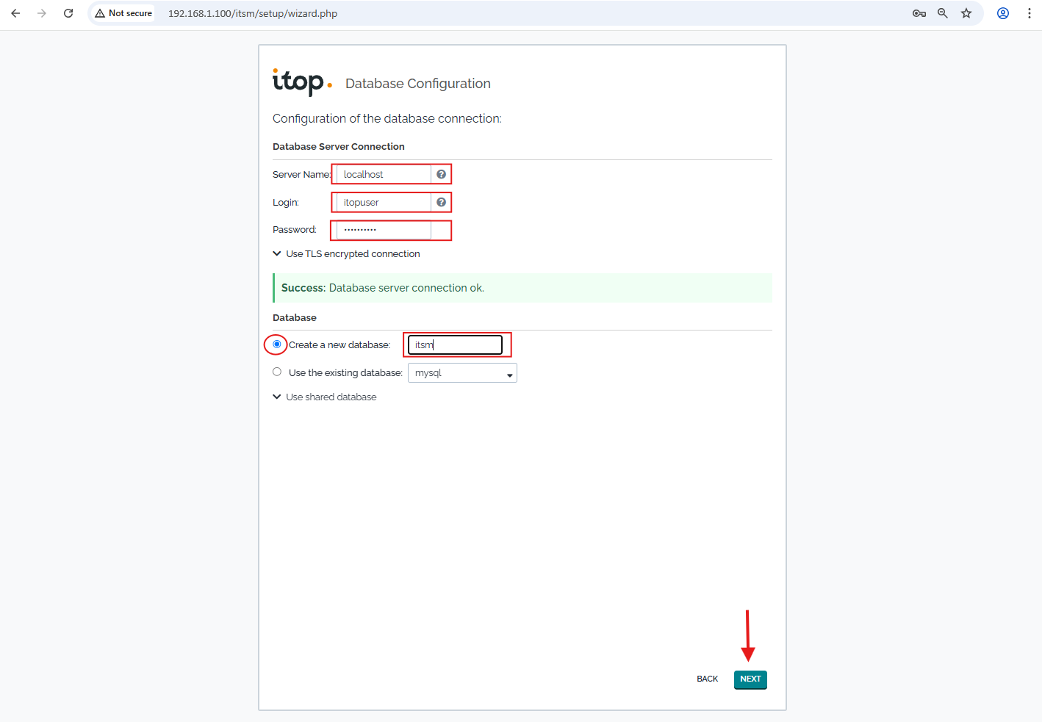The height and width of the screenshot is (722, 1042).
Task: Show help for Server Name
Action: coord(441,174)
